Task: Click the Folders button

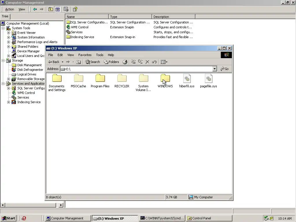Action: (111, 62)
